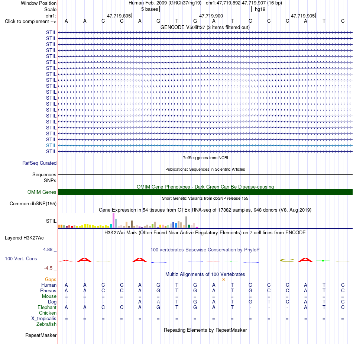Click the tallest pink bar in GTEx chart
This screenshot has width=353, height=344.
pos(113,220)
